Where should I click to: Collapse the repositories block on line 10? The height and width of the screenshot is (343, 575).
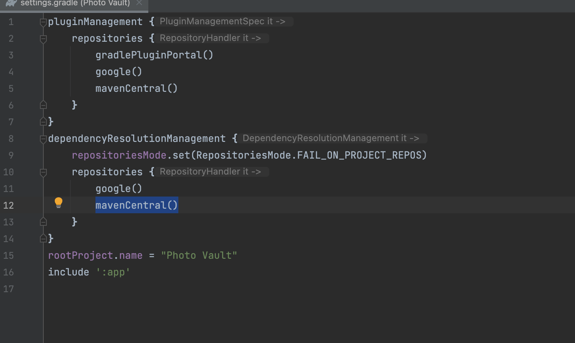click(x=43, y=172)
